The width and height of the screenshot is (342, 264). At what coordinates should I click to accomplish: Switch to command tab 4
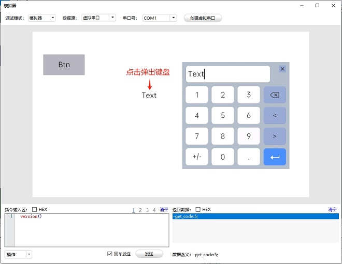coord(154,210)
